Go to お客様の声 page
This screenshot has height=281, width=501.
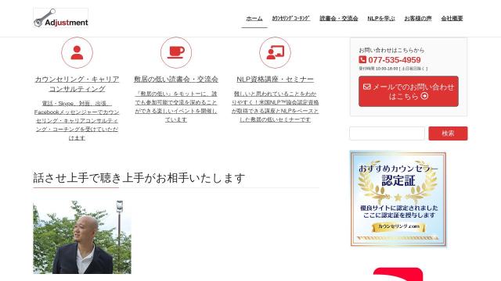418,19
